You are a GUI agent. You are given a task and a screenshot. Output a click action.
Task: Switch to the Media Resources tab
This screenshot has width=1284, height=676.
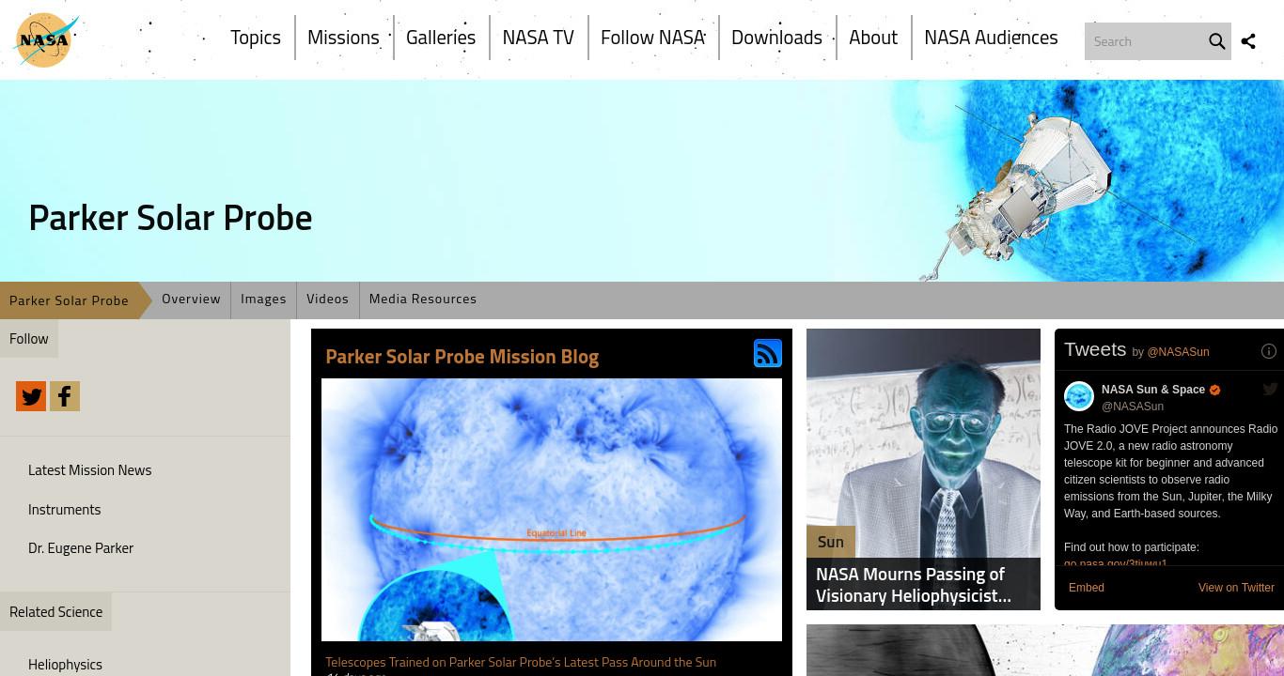[423, 299]
